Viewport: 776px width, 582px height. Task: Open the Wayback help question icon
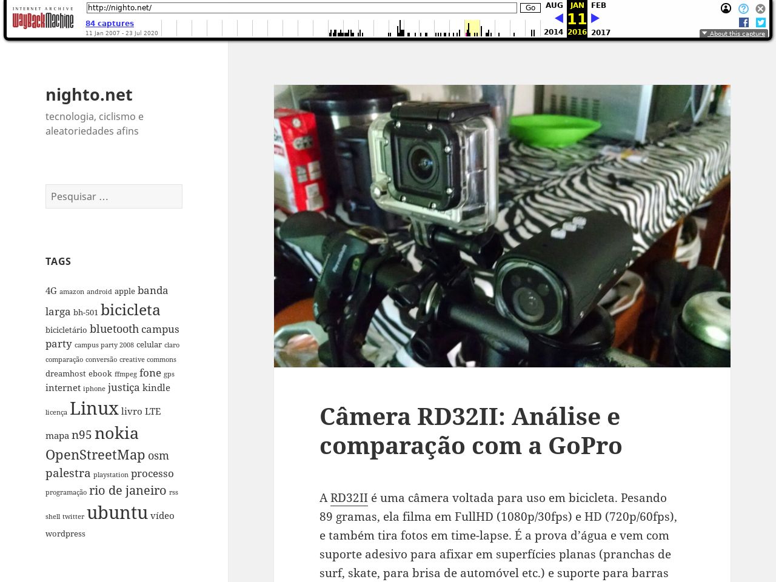[743, 8]
